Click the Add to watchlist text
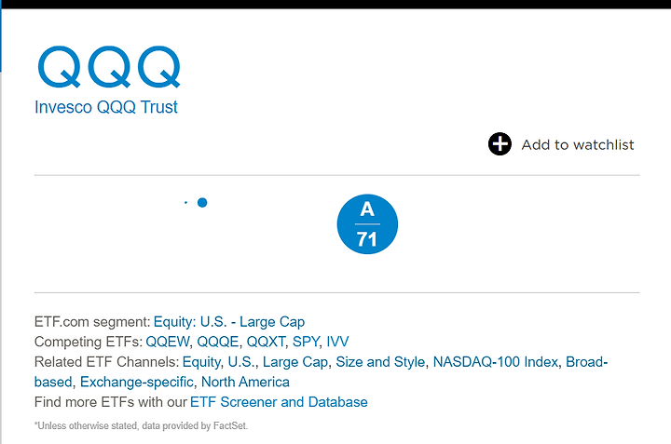 coord(577,145)
